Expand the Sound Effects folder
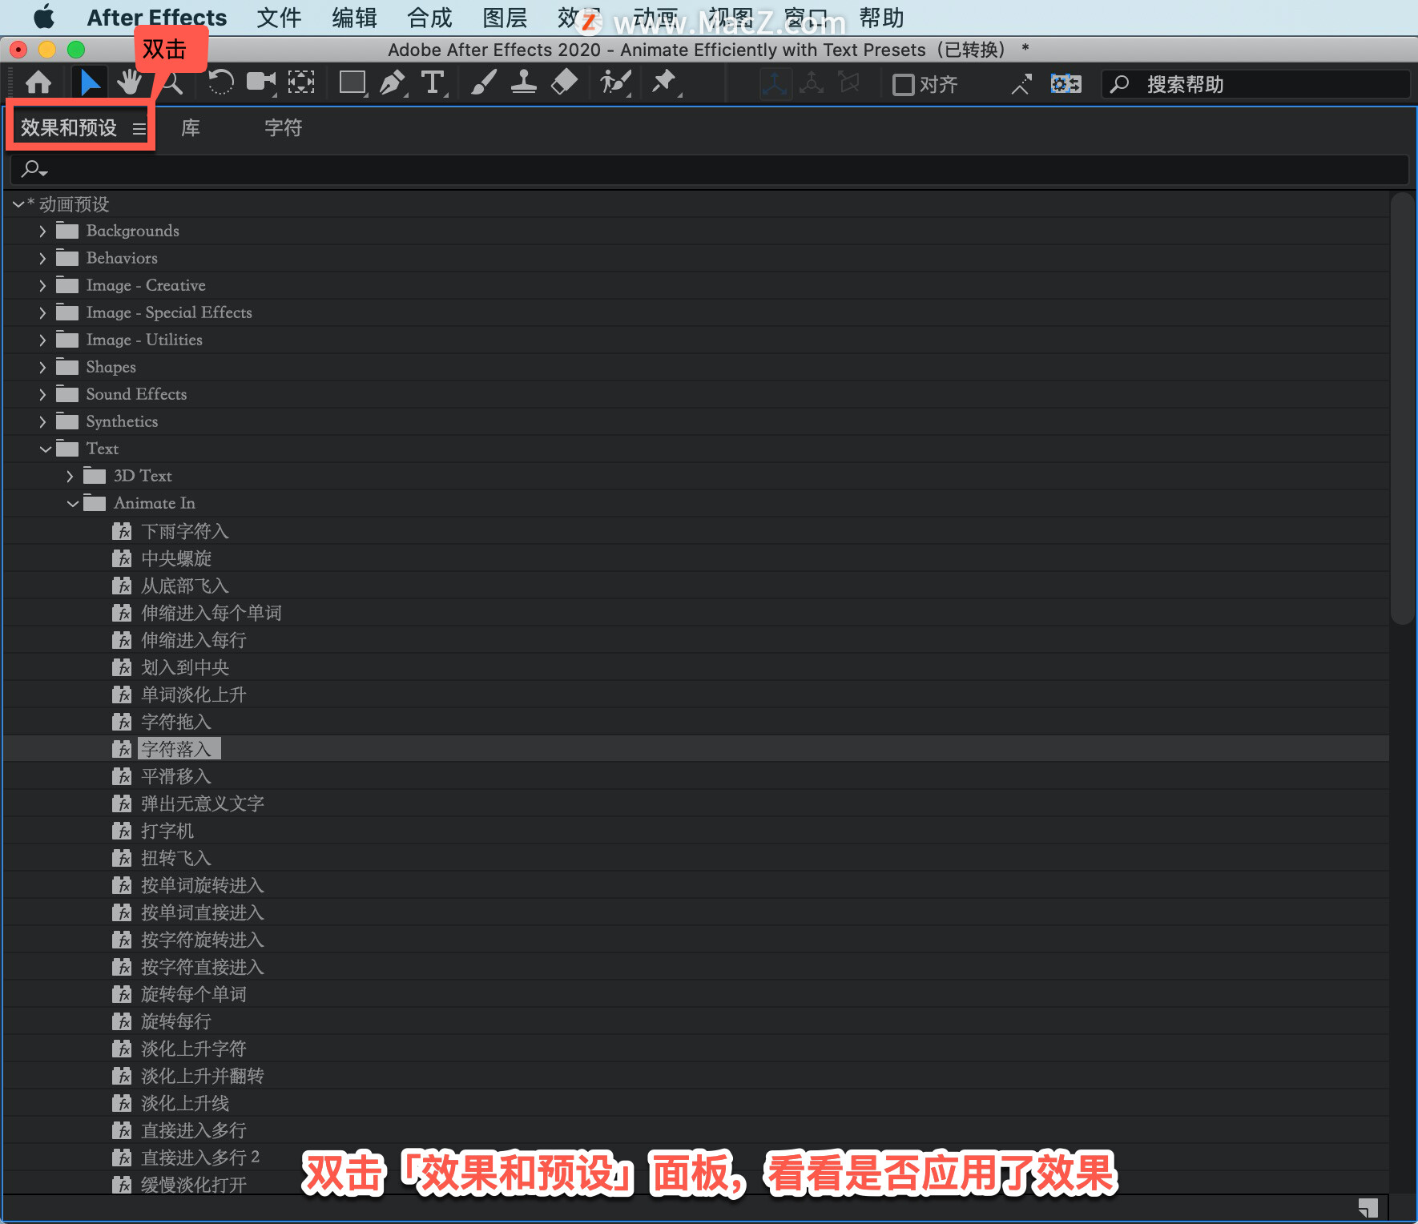The image size is (1418, 1224). click(x=42, y=395)
